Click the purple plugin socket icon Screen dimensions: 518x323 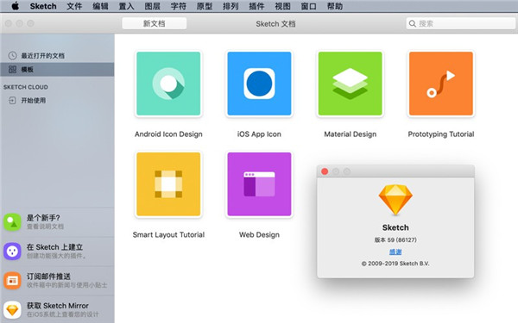coord(13,252)
